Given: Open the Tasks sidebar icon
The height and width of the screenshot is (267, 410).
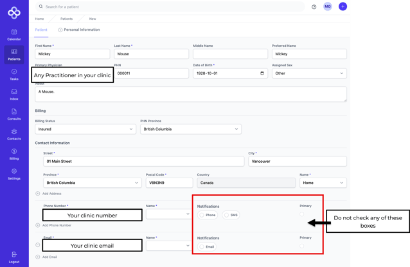Looking at the screenshot, I should coord(13,74).
